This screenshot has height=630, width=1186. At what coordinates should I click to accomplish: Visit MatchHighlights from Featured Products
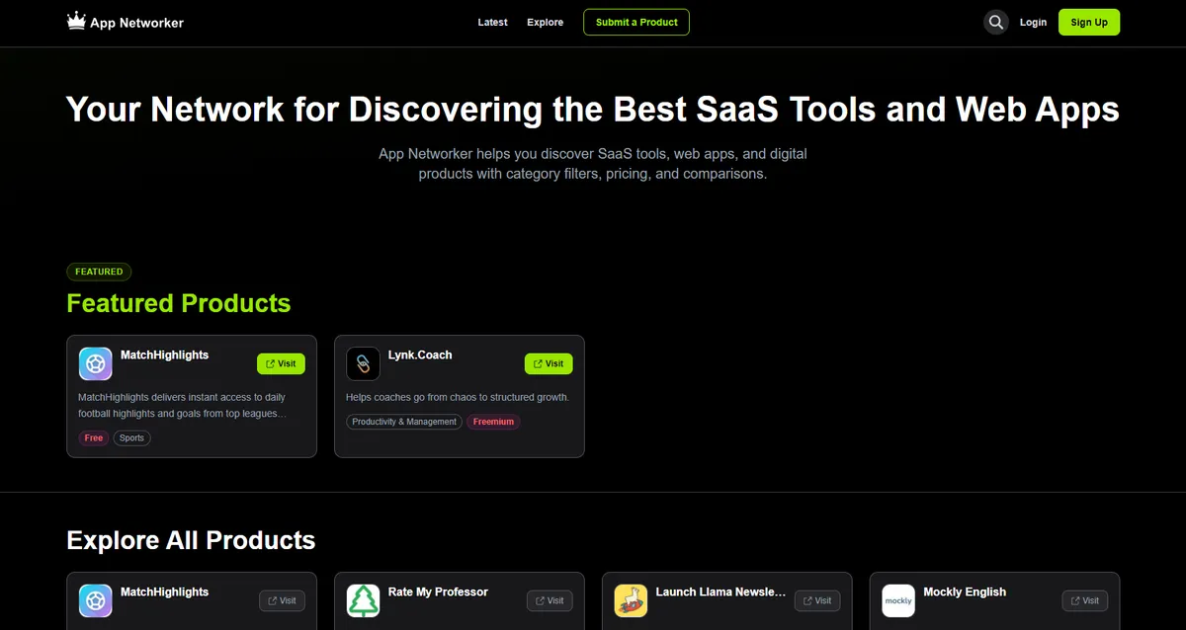click(x=281, y=363)
